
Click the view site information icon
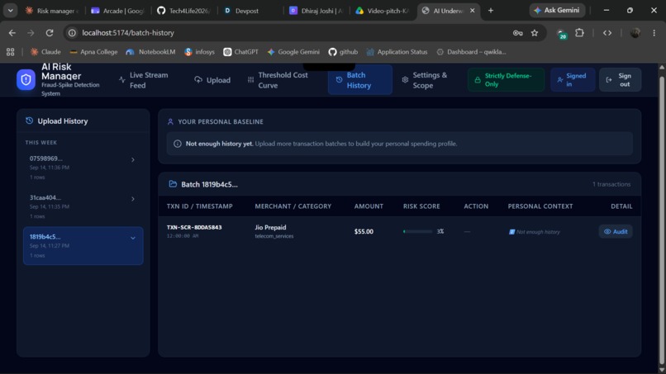(x=72, y=33)
